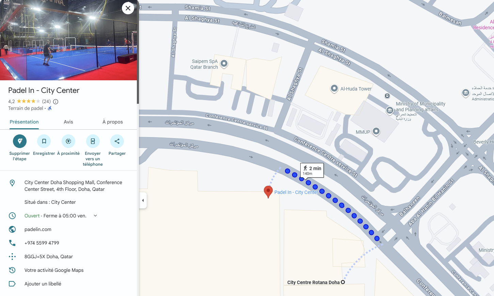
Task: Click Envoyer vers un téléphone icon
Action: [93, 141]
